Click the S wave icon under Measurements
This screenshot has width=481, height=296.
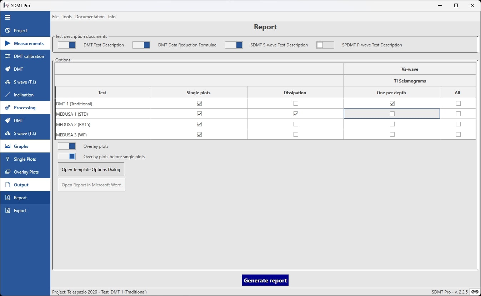(x=7, y=82)
